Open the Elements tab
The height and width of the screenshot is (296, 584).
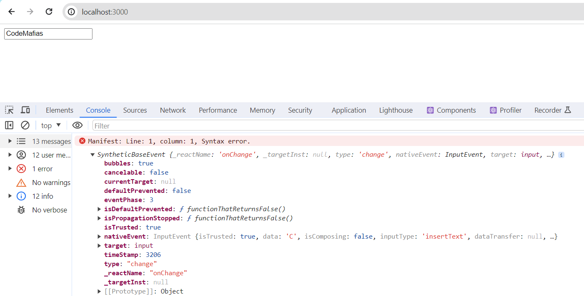pos(60,110)
